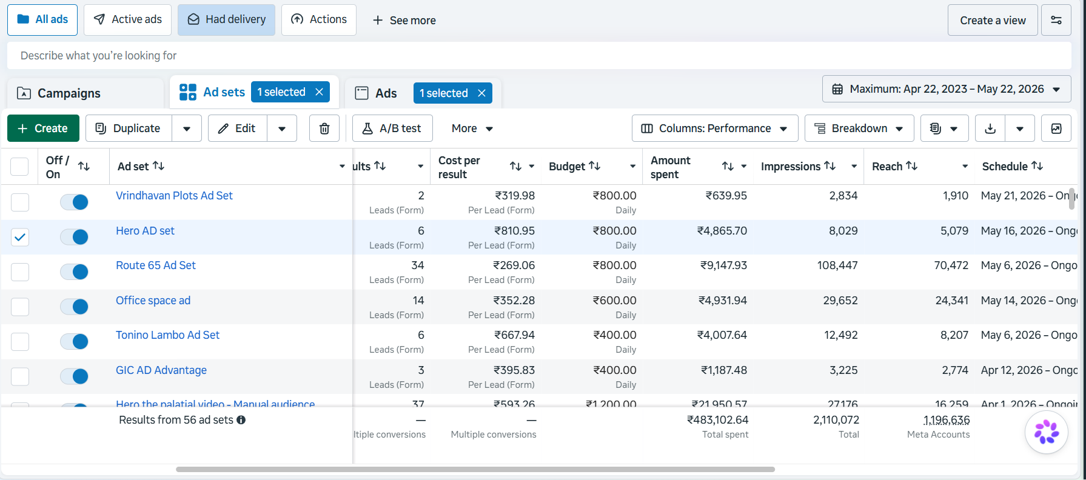The width and height of the screenshot is (1086, 480).
Task: Turn off Vrindhavan Plots Ad Set toggle
Action: point(75,202)
